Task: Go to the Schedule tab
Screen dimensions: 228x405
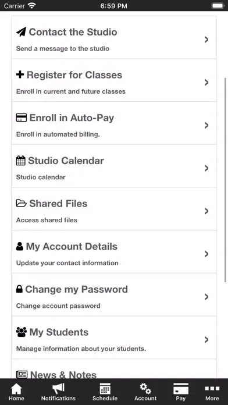Action: point(105,392)
